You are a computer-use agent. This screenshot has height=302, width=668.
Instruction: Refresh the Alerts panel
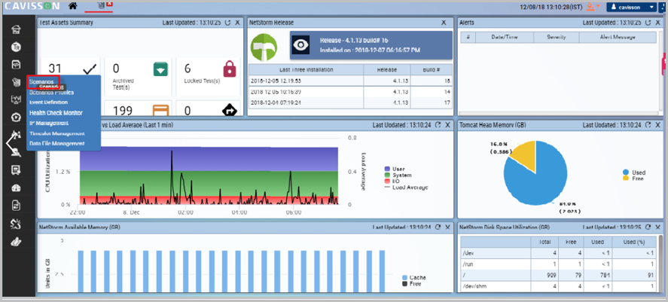click(x=648, y=23)
